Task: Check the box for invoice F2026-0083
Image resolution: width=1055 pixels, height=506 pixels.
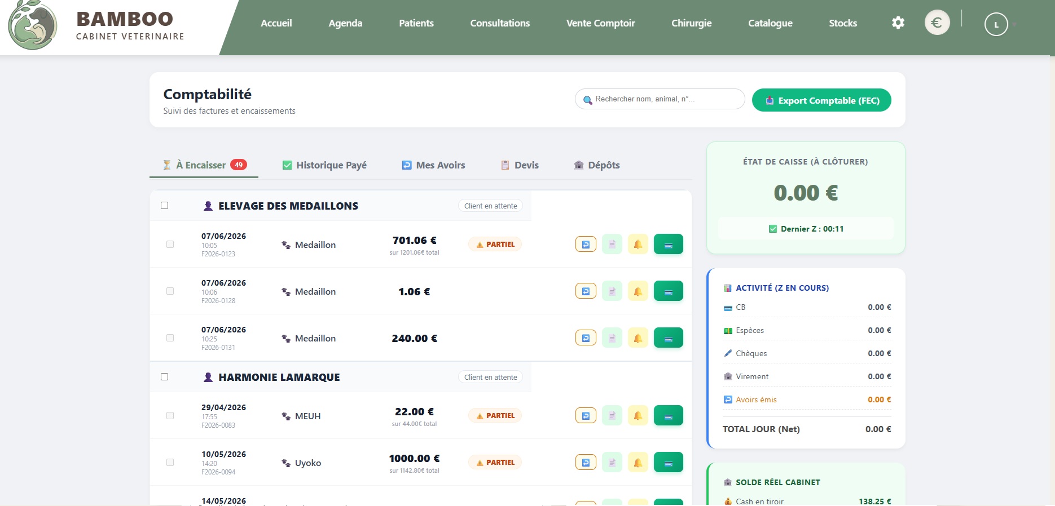Action: (x=170, y=416)
